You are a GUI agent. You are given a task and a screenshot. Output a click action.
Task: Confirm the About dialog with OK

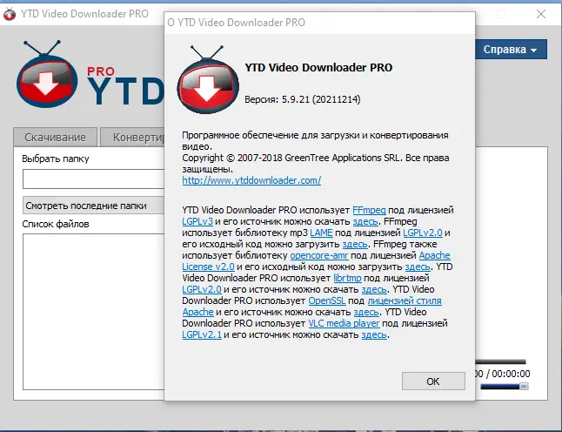[x=433, y=381]
